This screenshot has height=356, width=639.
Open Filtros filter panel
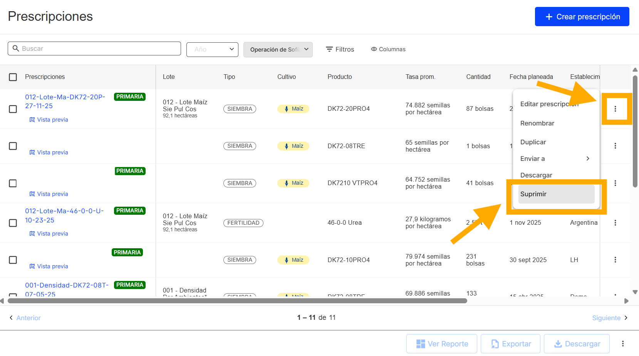click(x=340, y=49)
